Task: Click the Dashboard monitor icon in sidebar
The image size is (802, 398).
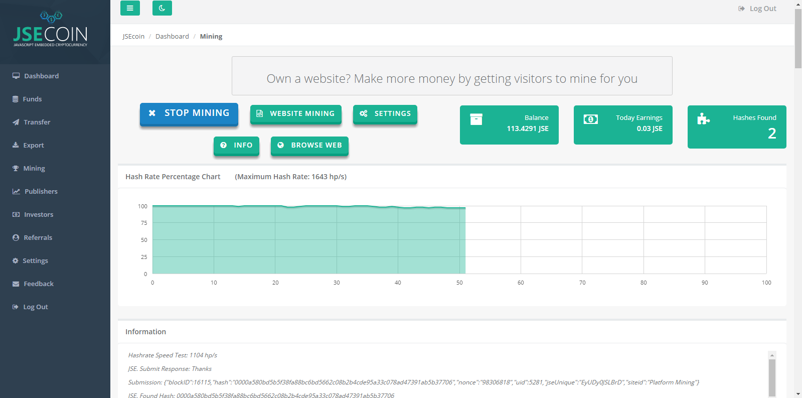Action: pyautogui.click(x=16, y=76)
